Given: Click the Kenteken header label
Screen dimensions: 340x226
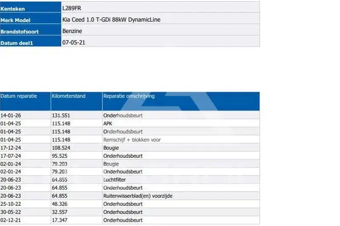Looking at the screenshot, I should point(13,9).
